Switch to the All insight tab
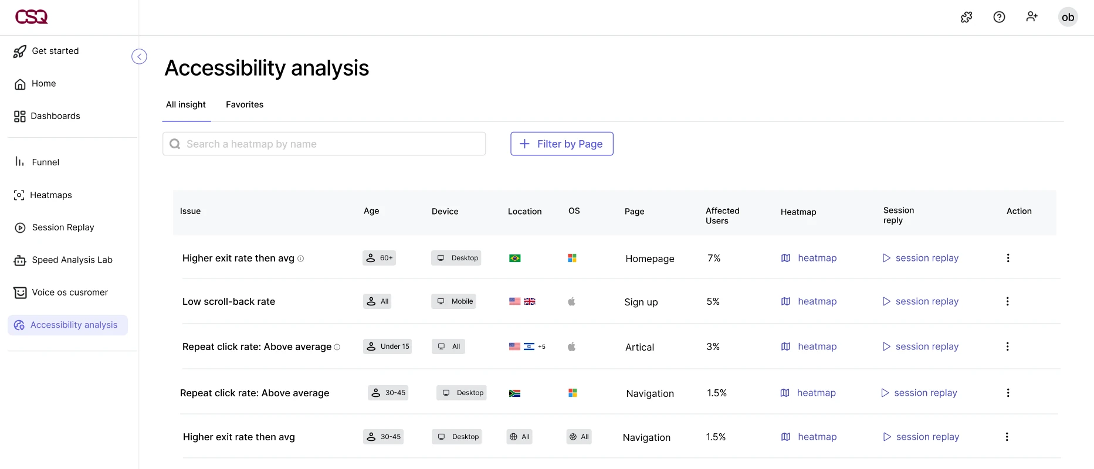Image resolution: width=1094 pixels, height=469 pixels. click(x=186, y=104)
